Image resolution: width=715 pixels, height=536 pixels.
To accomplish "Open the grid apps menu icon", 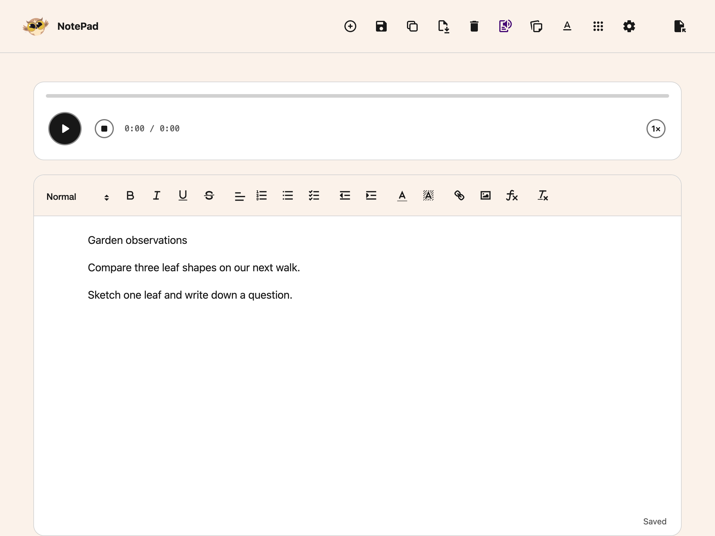I will click(598, 26).
